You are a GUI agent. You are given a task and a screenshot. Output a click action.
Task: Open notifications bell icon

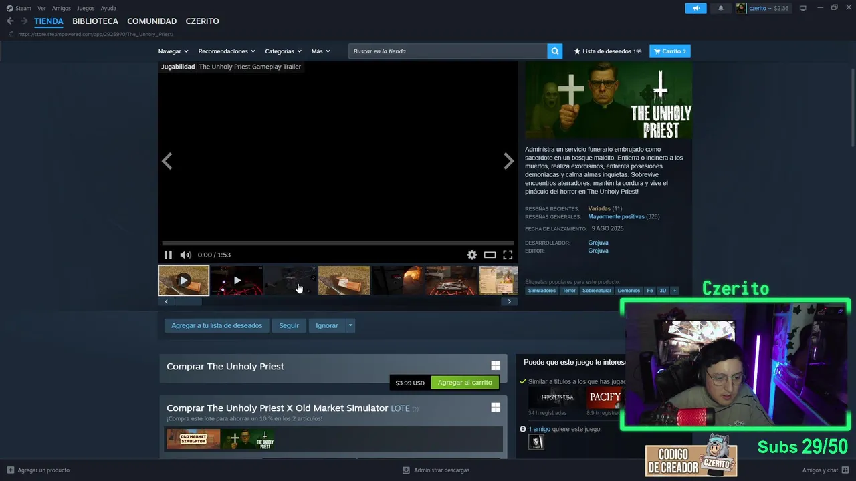tap(721, 8)
